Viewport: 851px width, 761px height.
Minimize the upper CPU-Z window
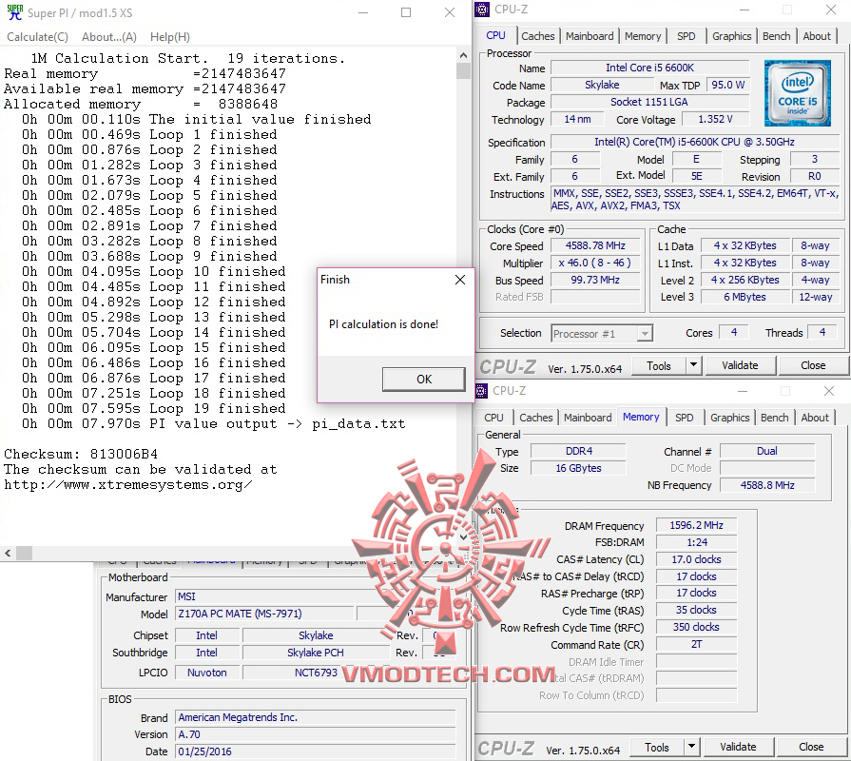click(x=745, y=10)
